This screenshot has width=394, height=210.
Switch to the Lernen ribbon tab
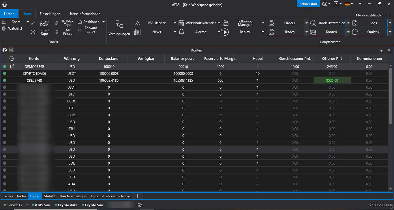tap(9, 14)
